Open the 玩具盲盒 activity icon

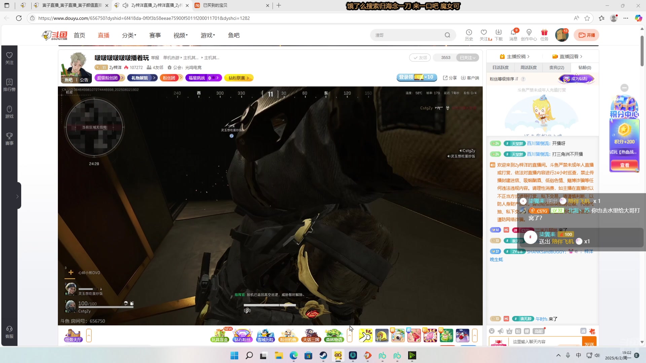(220, 335)
